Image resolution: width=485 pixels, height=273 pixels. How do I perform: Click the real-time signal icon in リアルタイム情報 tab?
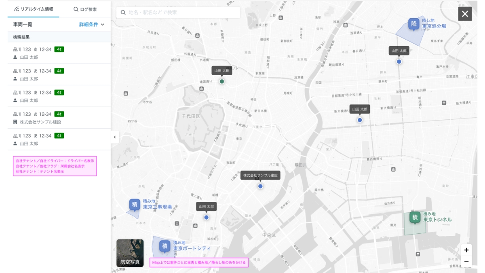click(x=17, y=9)
